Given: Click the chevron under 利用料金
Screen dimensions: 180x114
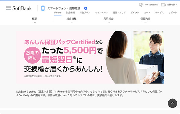Looking at the screenshot, I should pos(109,23).
